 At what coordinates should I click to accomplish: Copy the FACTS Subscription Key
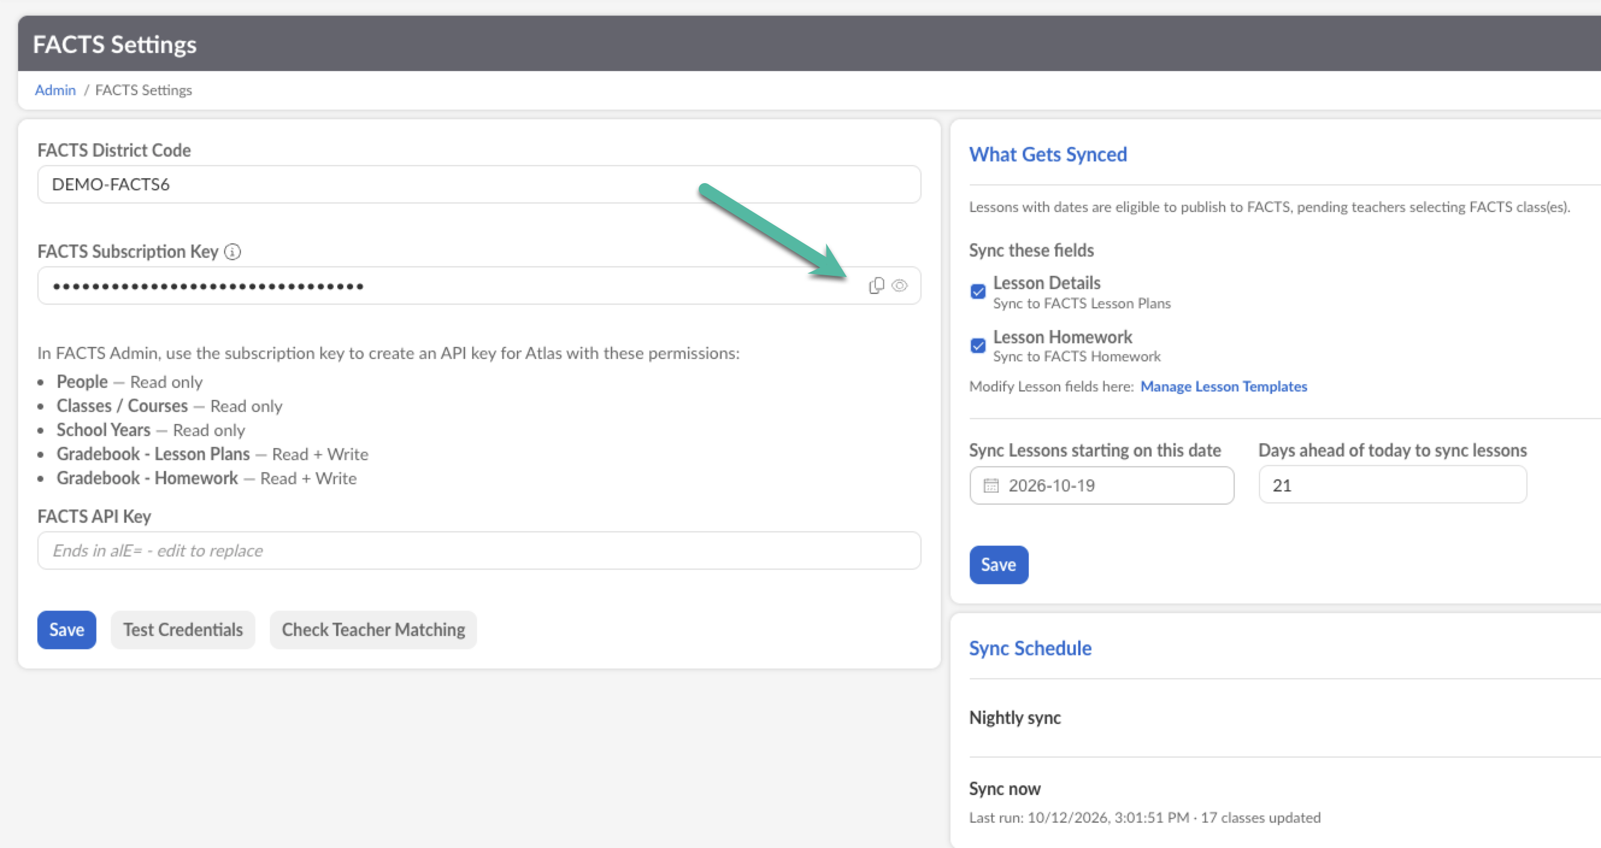point(876,285)
